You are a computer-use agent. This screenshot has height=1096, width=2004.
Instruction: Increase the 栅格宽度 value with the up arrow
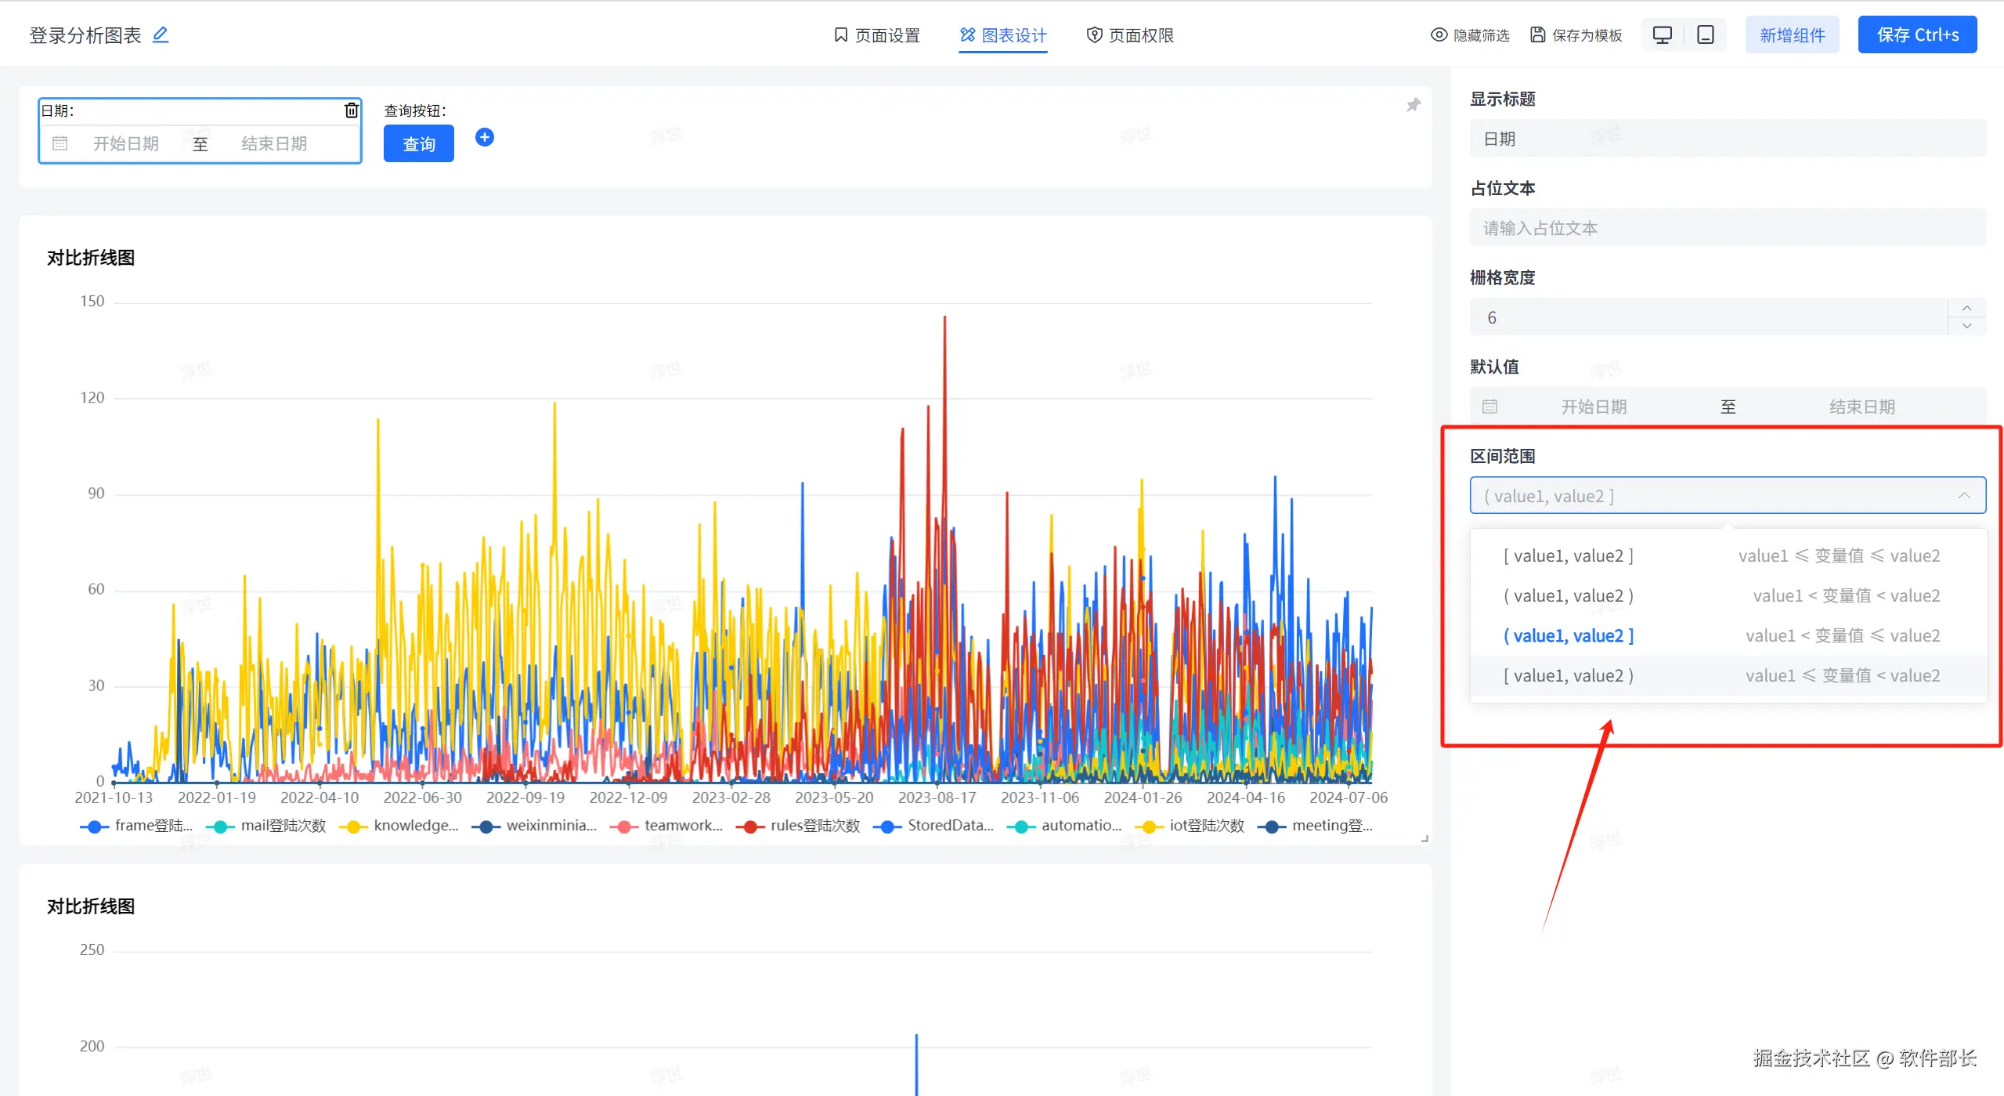(1966, 308)
